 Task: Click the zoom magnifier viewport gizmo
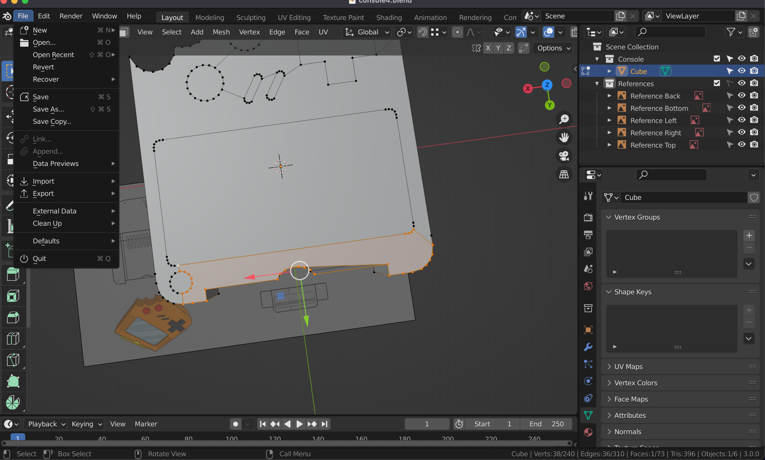click(x=564, y=119)
